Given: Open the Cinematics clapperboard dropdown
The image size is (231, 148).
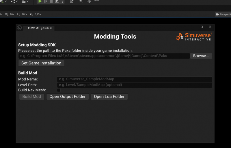Looking at the screenshot, I should [x=25, y=1].
